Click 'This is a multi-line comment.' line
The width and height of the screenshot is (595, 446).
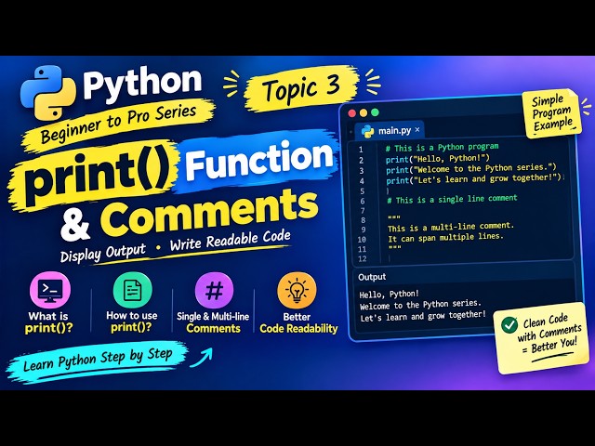[451, 227]
